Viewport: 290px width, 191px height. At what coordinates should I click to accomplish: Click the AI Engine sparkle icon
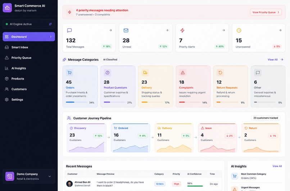(x=50, y=24)
